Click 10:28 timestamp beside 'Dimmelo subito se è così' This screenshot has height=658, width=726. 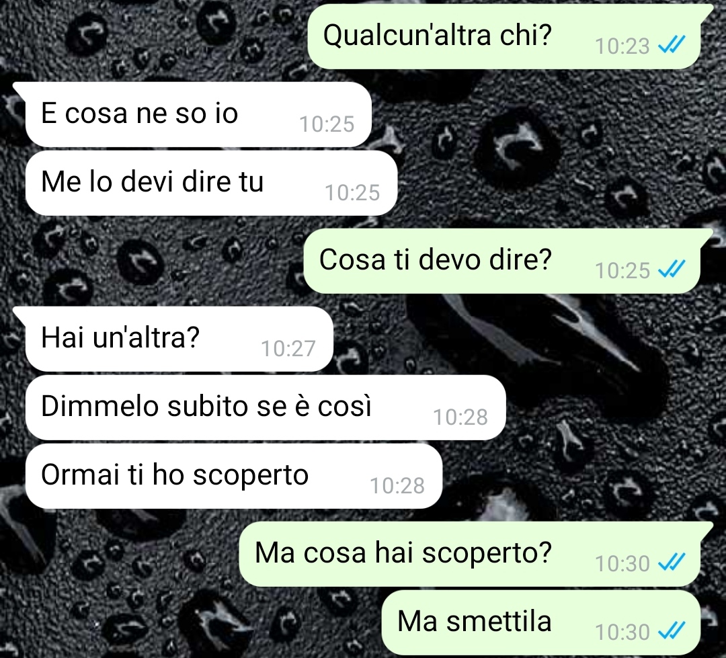tap(460, 417)
